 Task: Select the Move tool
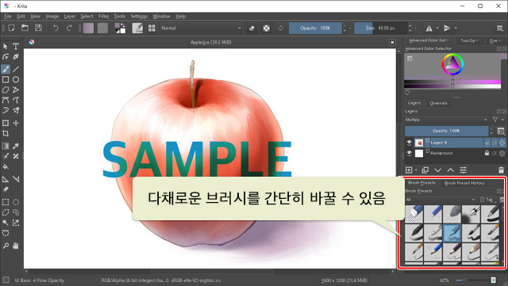(x=16, y=124)
